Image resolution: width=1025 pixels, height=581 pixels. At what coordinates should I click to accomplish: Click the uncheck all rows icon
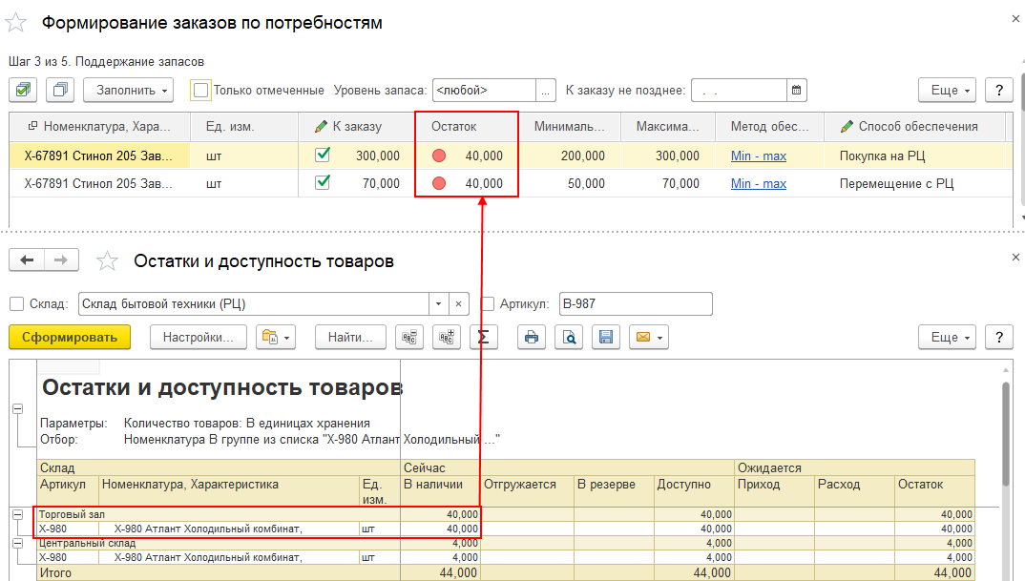(x=60, y=91)
